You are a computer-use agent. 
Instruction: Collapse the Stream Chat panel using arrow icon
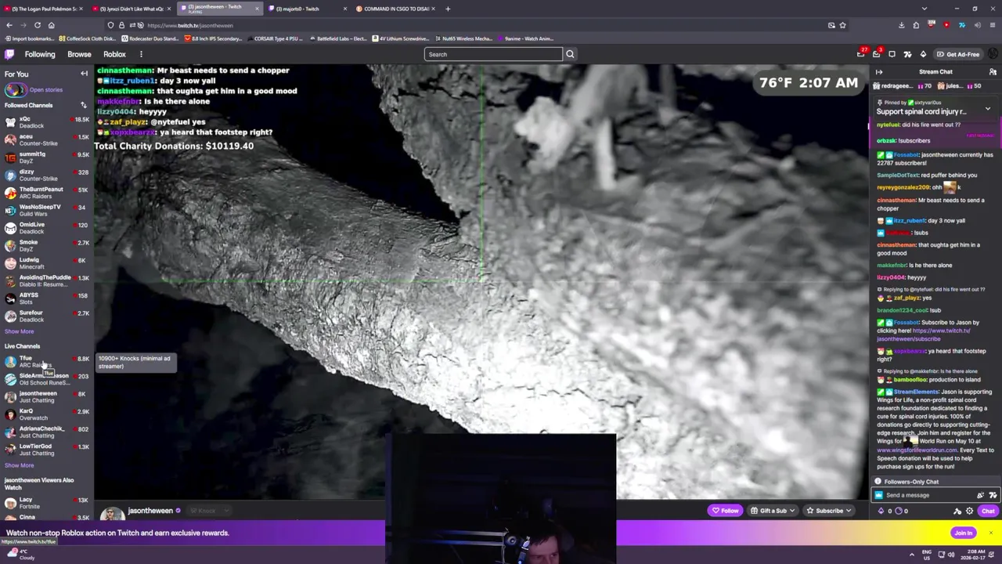[x=879, y=72]
